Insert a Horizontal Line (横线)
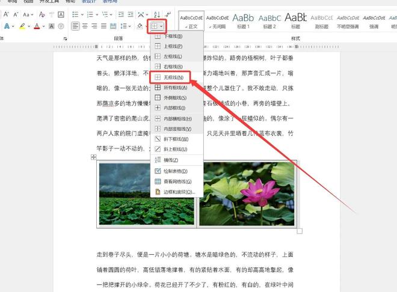 pos(171,160)
